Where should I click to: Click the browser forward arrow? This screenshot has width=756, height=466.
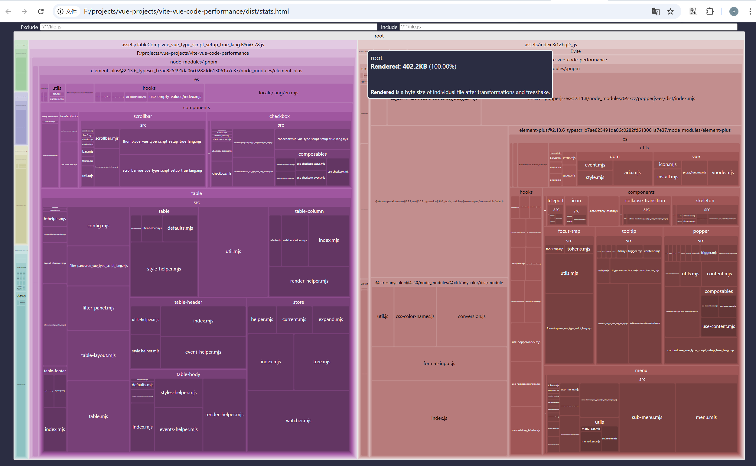coord(24,11)
